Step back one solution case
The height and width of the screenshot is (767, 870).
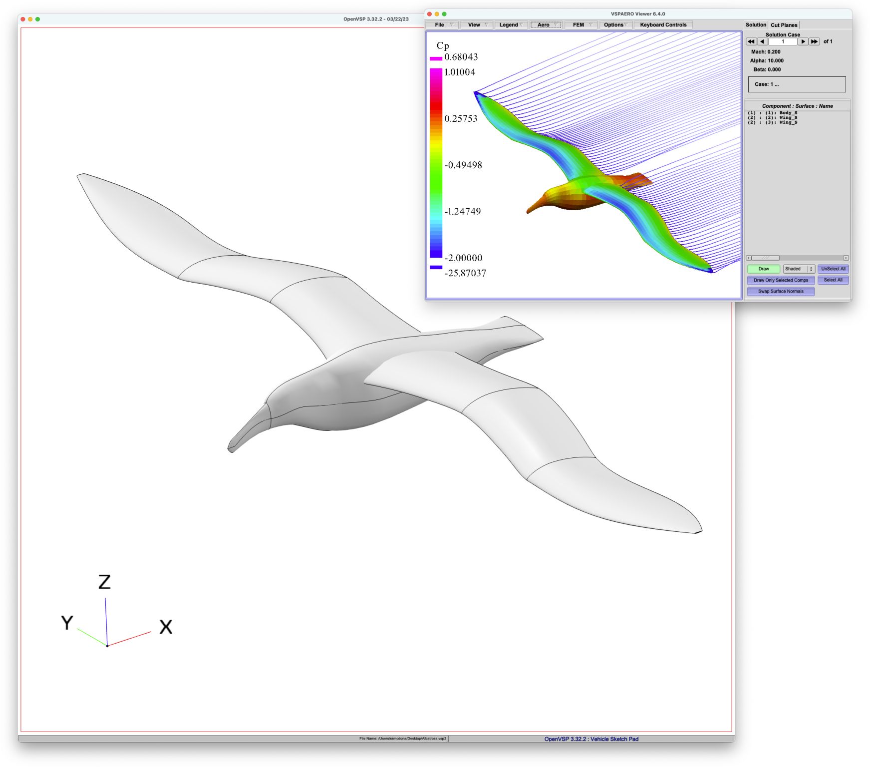[762, 42]
